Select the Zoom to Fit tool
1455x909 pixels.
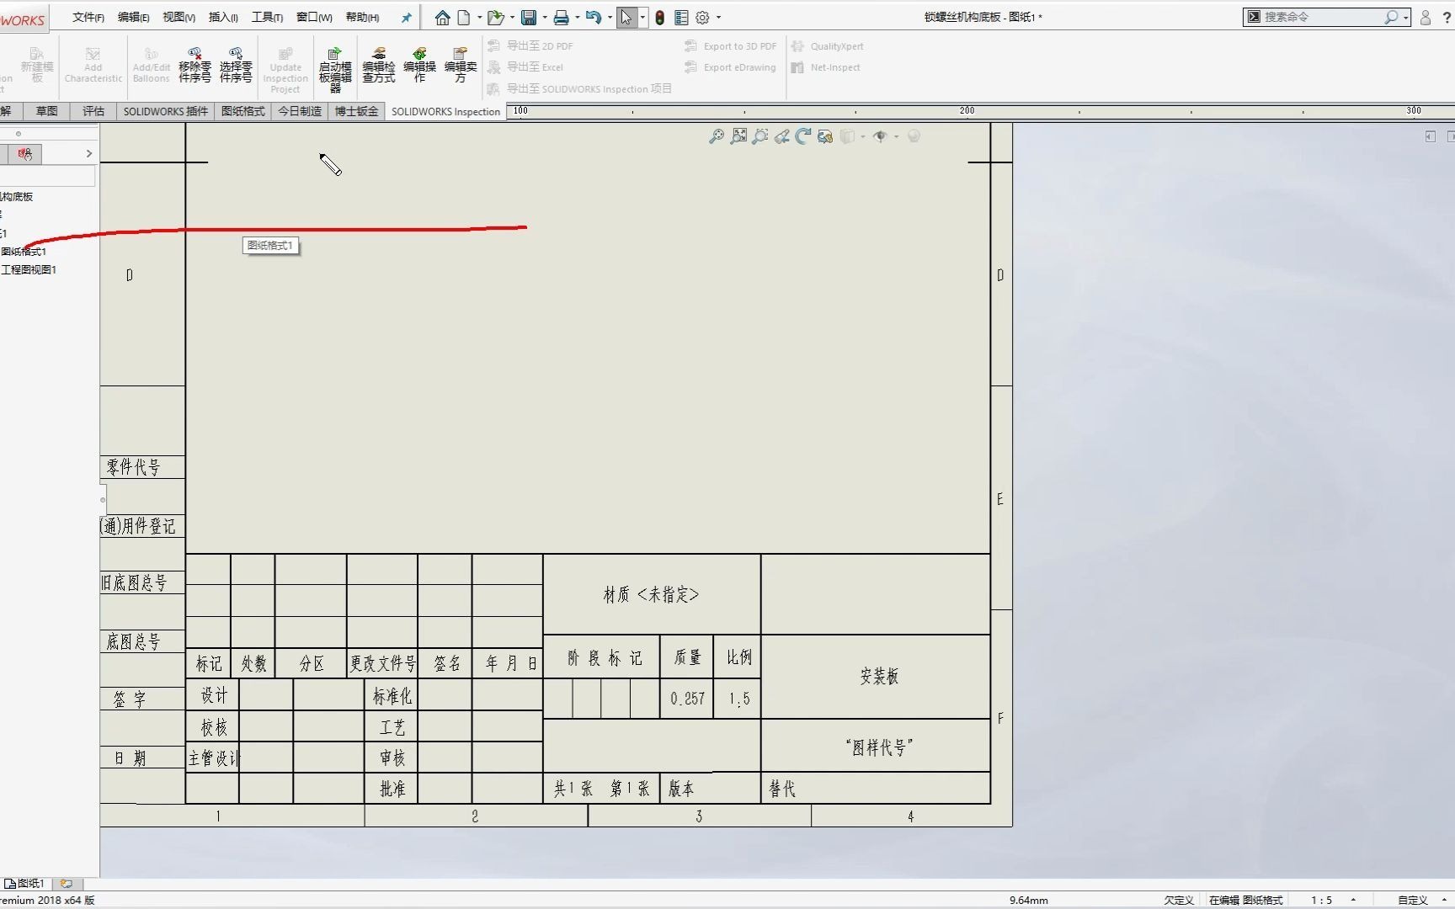click(739, 136)
